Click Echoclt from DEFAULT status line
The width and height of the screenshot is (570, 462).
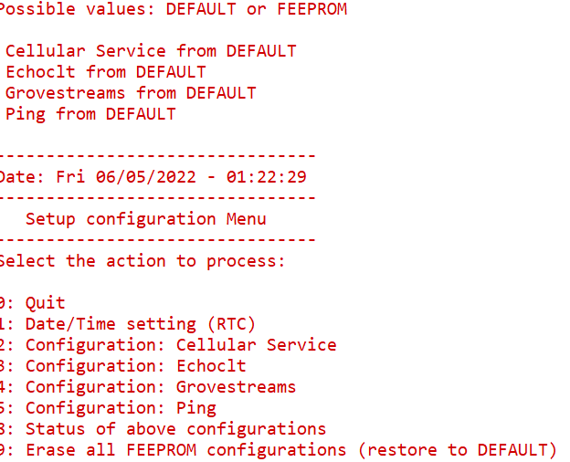click(106, 72)
